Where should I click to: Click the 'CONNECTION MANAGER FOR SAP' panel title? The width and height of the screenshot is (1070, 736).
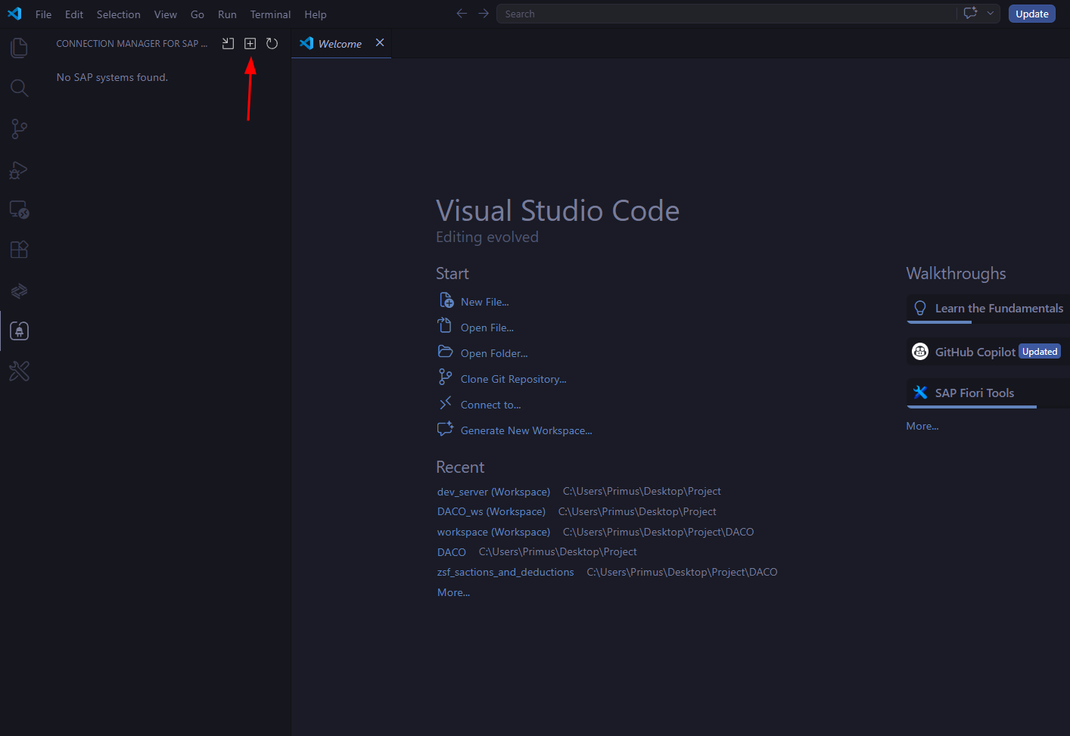point(132,44)
